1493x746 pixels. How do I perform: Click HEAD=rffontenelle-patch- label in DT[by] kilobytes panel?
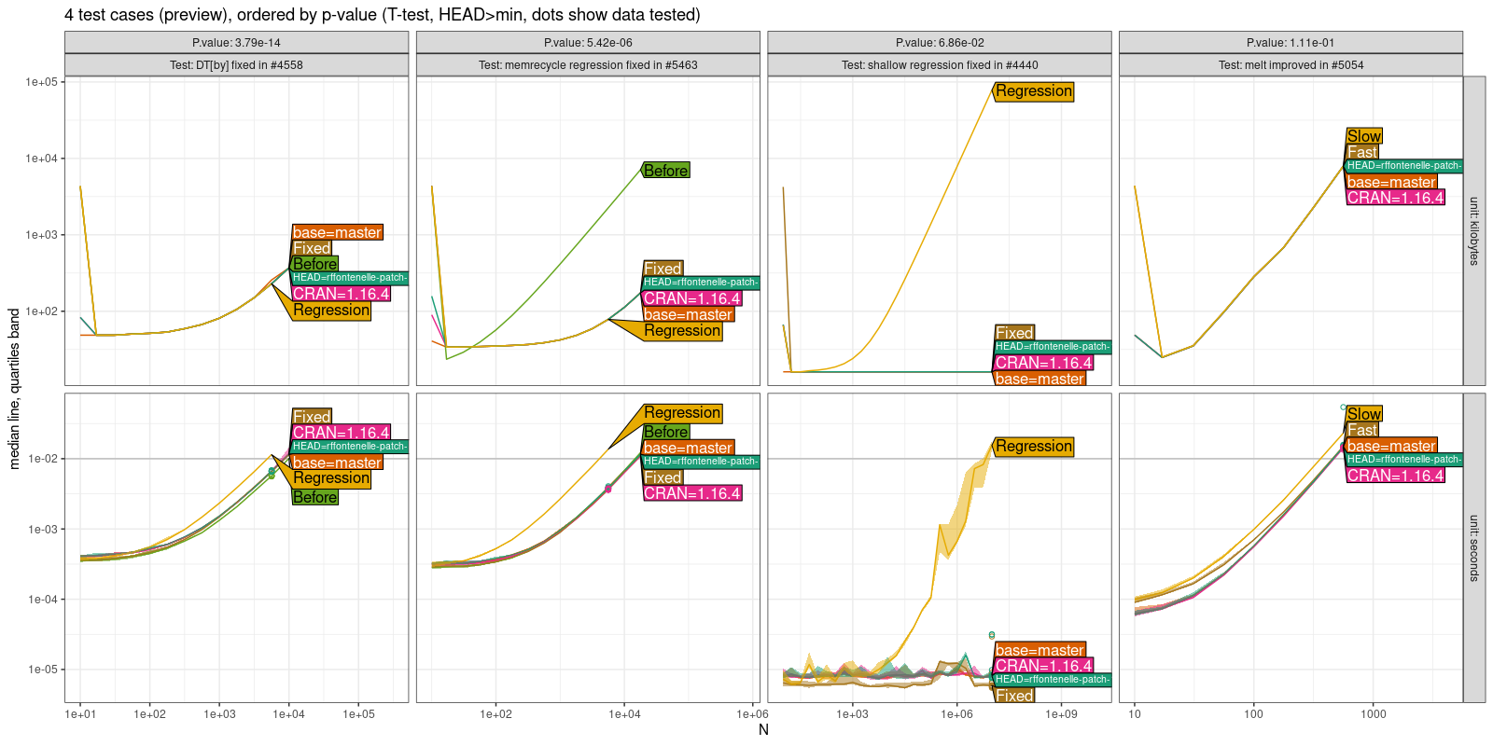coord(350,278)
